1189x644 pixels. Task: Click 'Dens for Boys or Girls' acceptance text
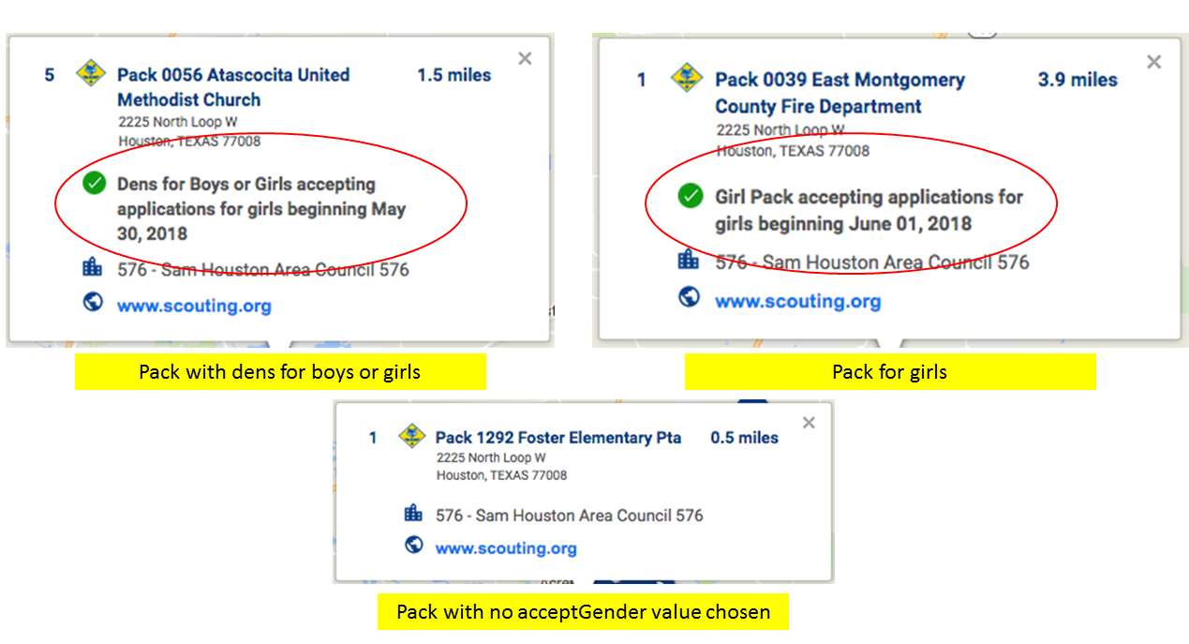click(261, 209)
